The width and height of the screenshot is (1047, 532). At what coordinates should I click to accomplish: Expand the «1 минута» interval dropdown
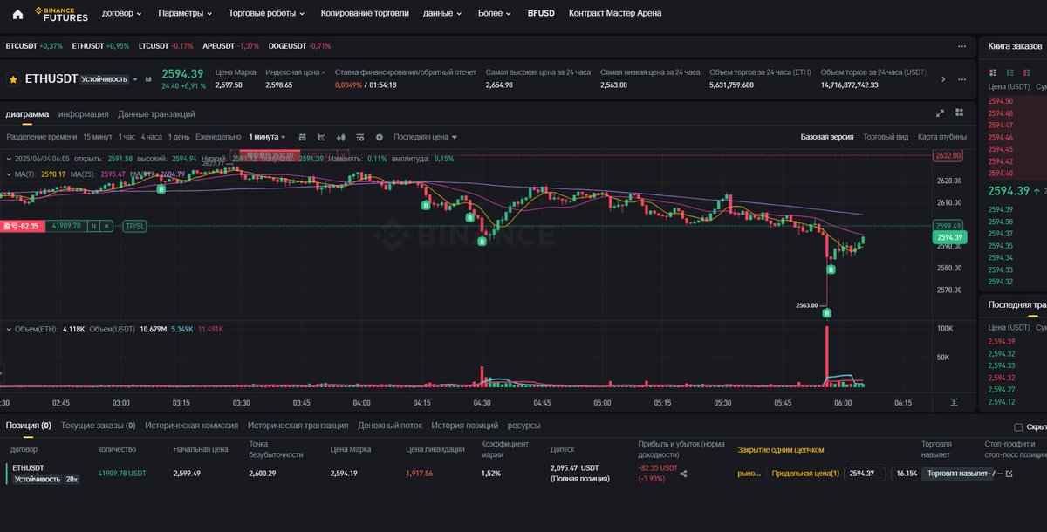267,137
